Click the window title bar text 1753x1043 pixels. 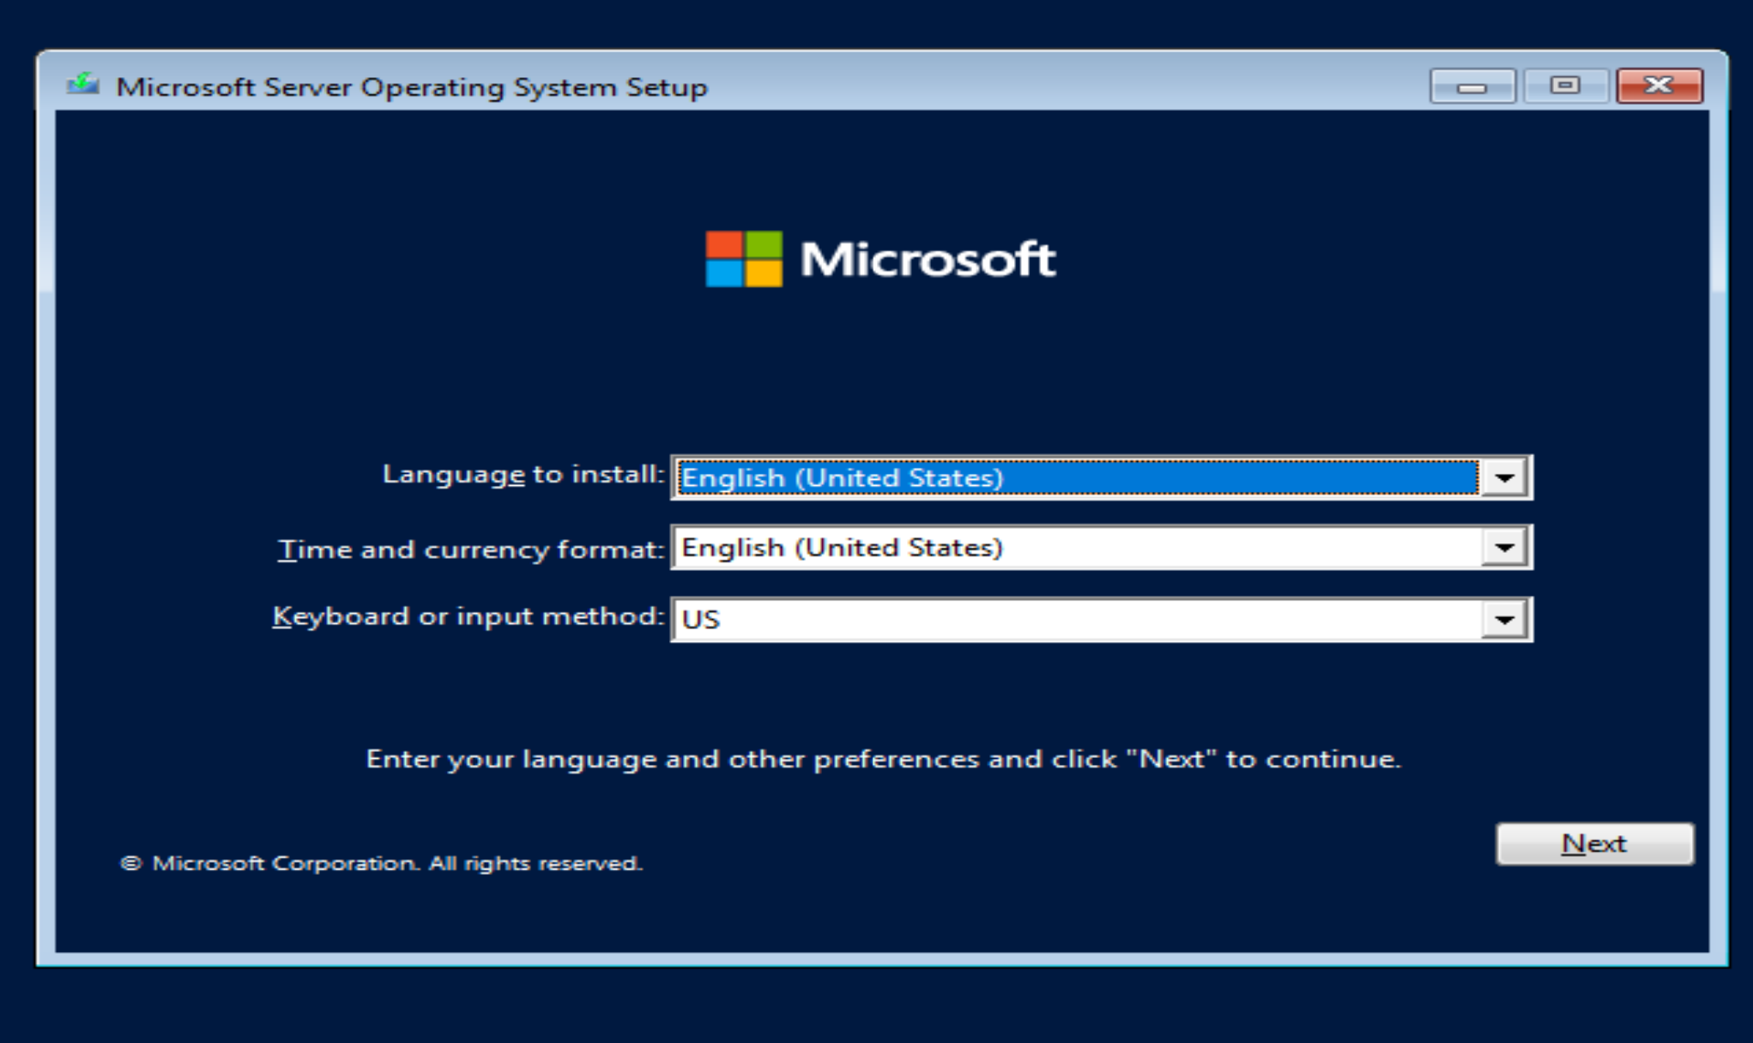coord(411,87)
